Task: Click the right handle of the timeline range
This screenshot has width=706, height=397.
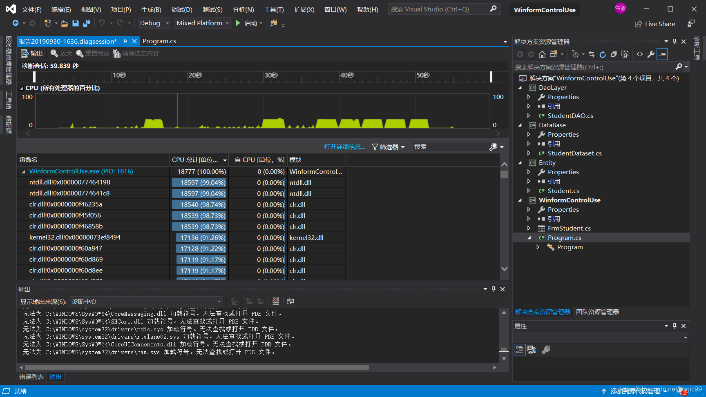Action: [491, 77]
